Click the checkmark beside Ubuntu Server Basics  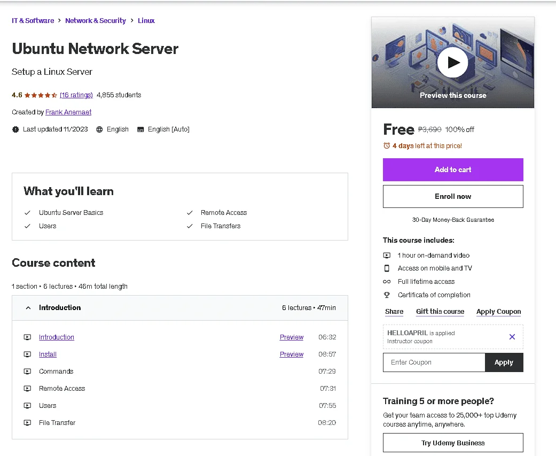(27, 213)
